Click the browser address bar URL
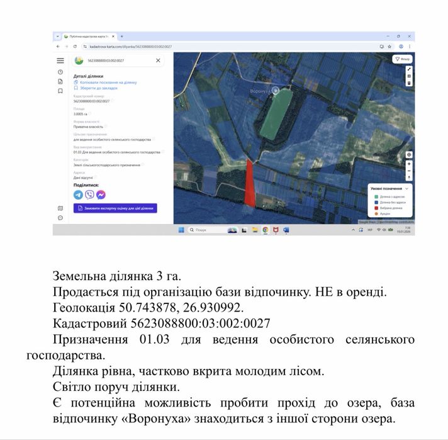Image resolution: width=448 pixels, height=440 pixels. [x=131, y=47]
